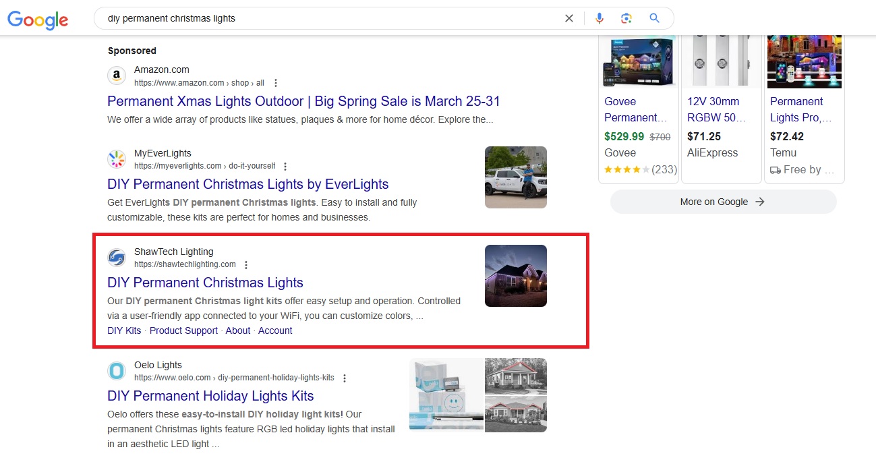Click the Oelo Lights favicon
Viewport: 876px width, 464px height.
pyautogui.click(x=116, y=370)
